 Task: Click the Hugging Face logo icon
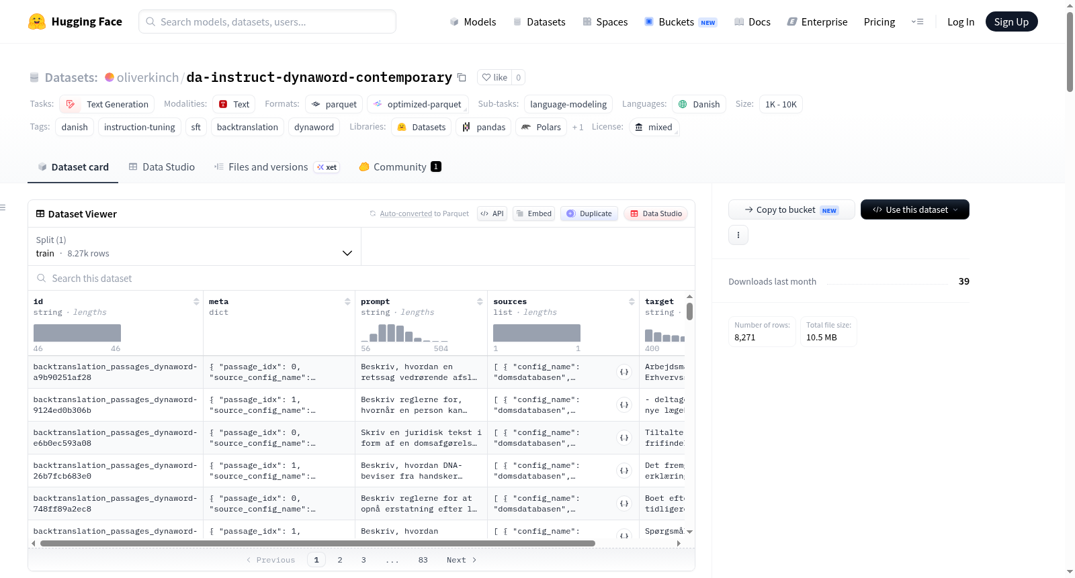click(37, 21)
